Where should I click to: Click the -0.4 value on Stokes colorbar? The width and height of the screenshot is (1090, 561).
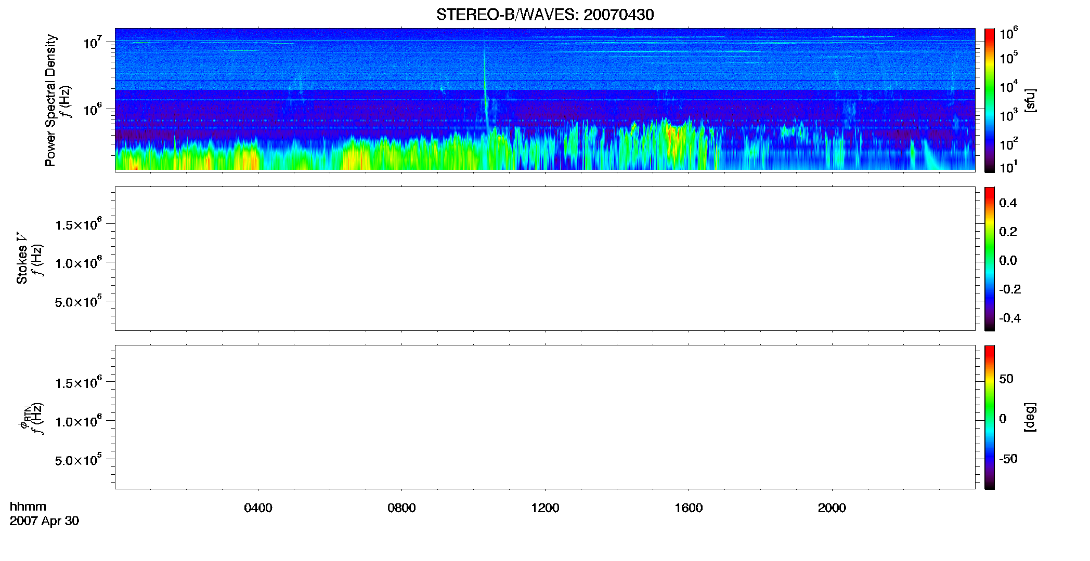1010,318
